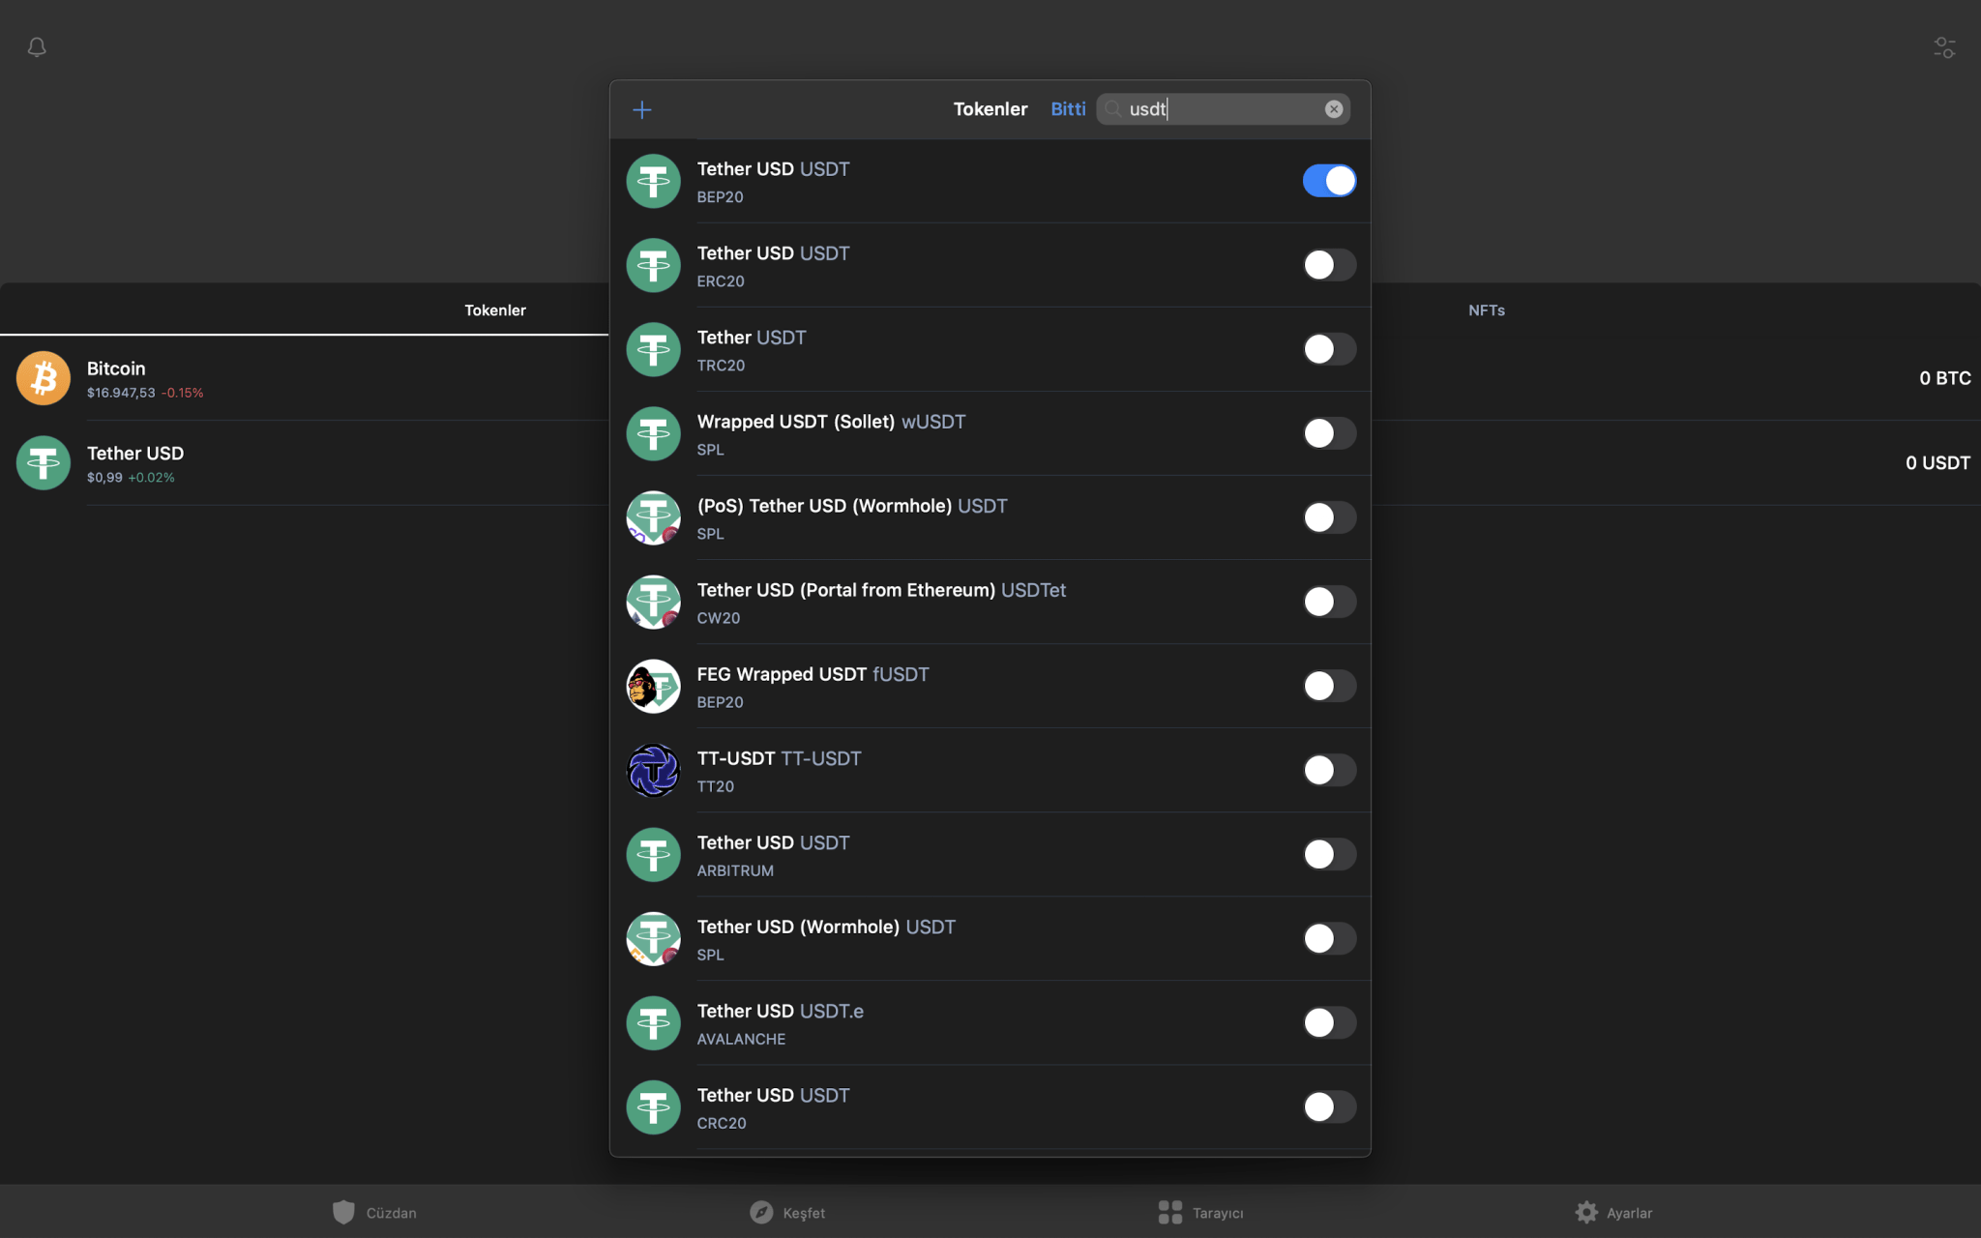Open Ayarlar settings gear

[1586, 1212]
